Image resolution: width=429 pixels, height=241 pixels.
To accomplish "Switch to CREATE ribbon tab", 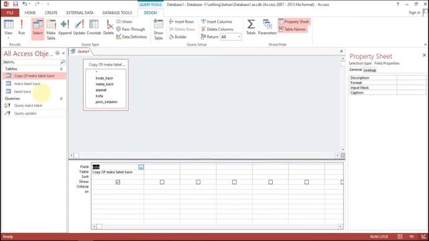I will (x=51, y=13).
